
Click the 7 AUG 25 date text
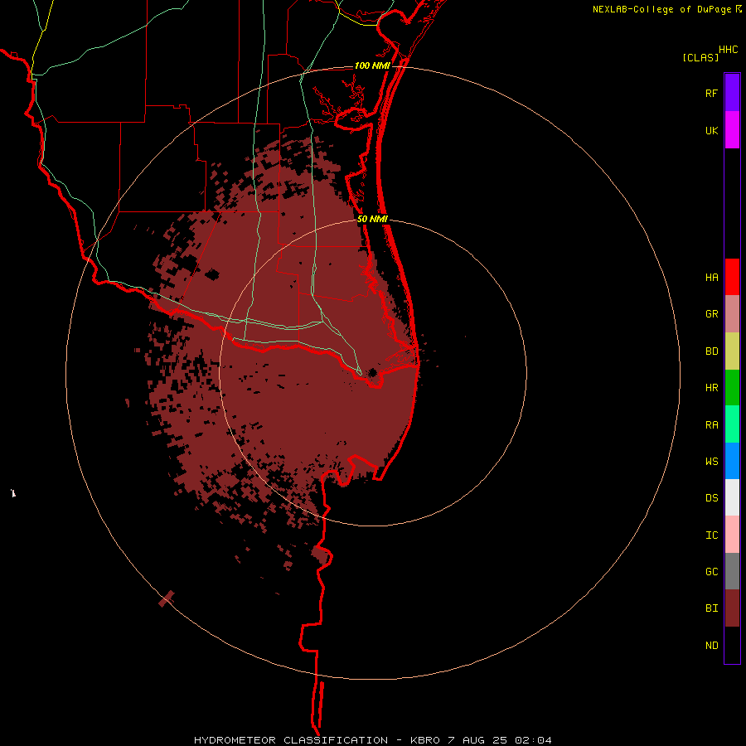point(477,740)
